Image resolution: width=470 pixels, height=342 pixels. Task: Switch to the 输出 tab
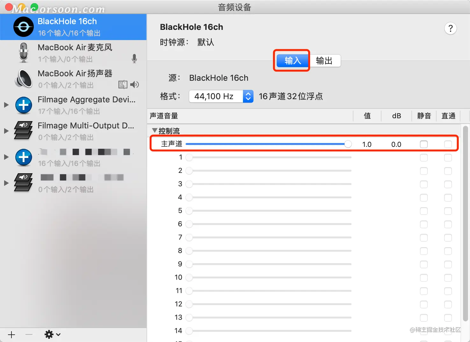pos(324,61)
